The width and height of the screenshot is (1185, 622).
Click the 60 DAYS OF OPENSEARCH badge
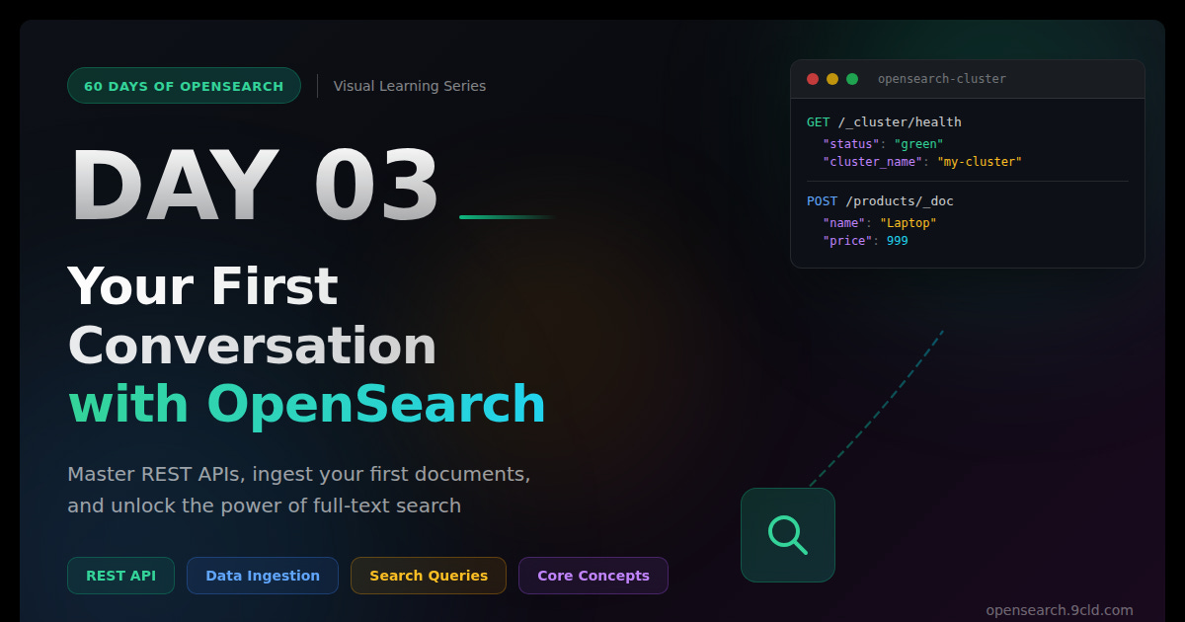click(184, 86)
